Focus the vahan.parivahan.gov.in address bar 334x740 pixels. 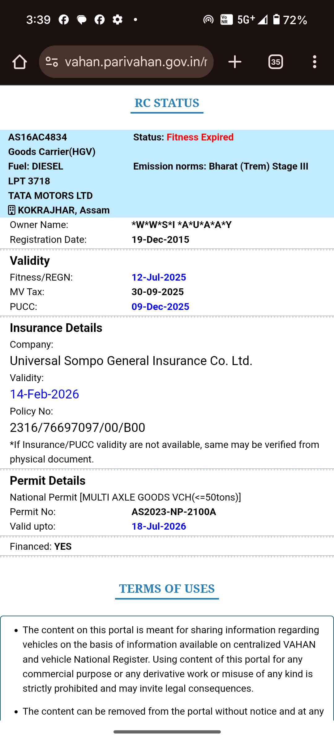tap(136, 62)
